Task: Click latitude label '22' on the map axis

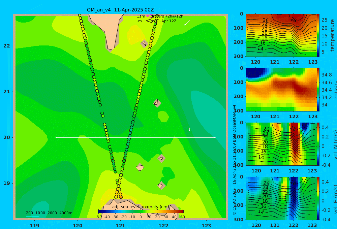Action: click(x=7, y=46)
